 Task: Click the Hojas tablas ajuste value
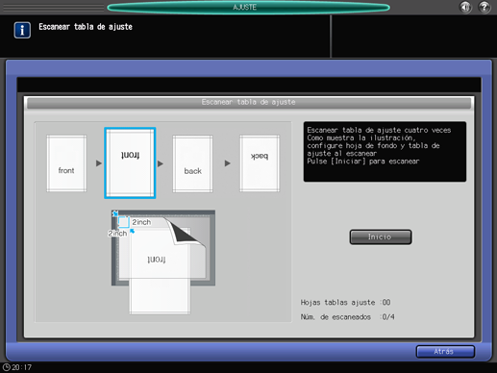coord(386,303)
